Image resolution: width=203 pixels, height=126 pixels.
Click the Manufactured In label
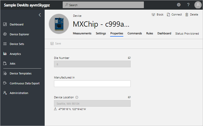pos(64,77)
